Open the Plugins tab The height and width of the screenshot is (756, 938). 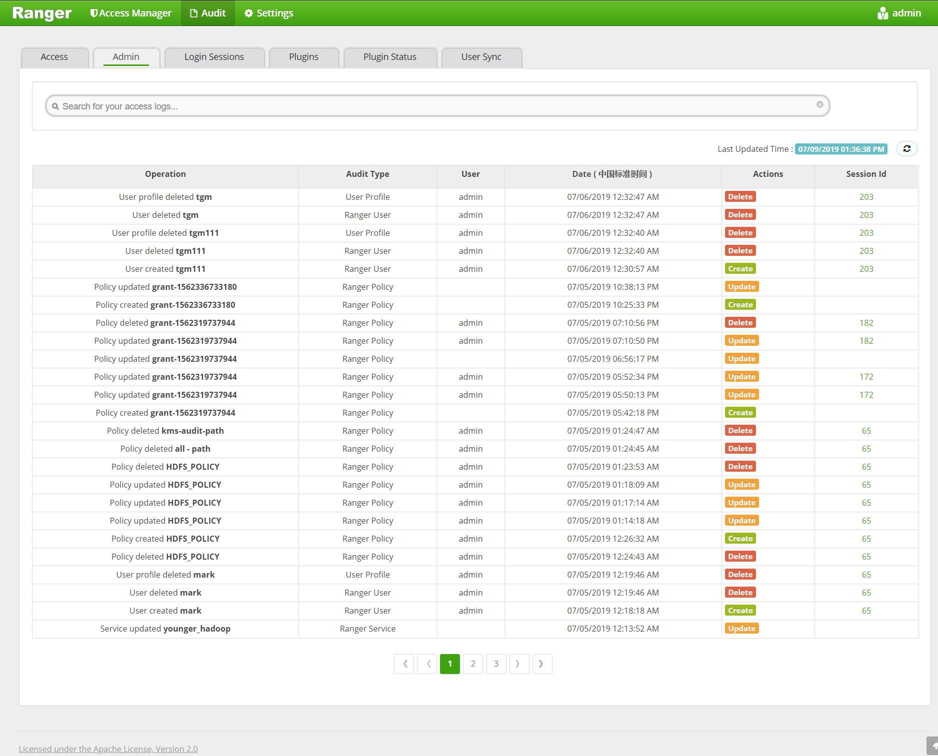303,57
